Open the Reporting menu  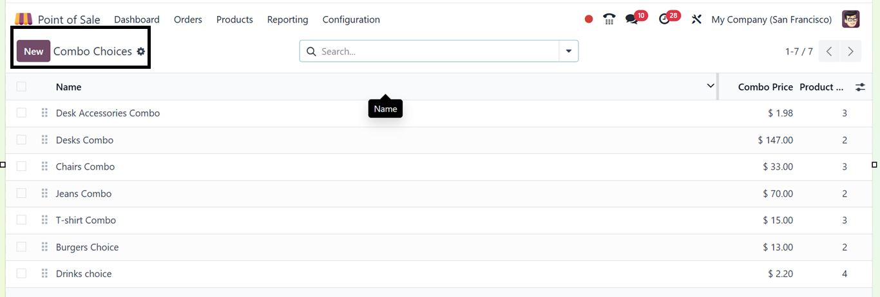(x=287, y=19)
